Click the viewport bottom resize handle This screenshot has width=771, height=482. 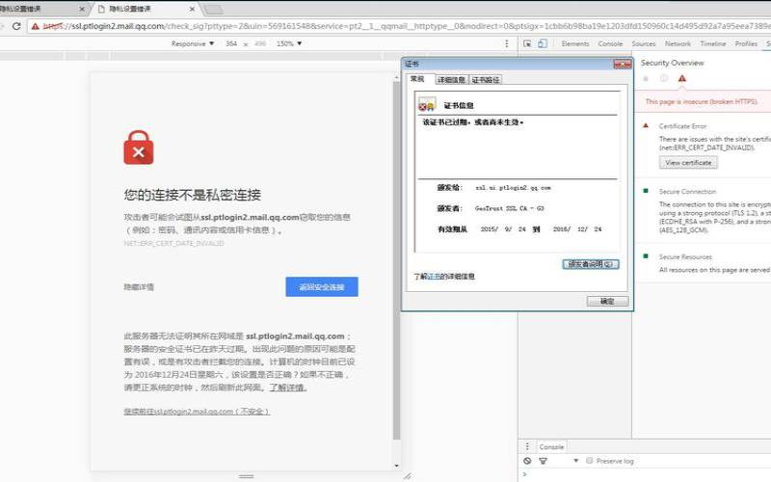(x=246, y=476)
